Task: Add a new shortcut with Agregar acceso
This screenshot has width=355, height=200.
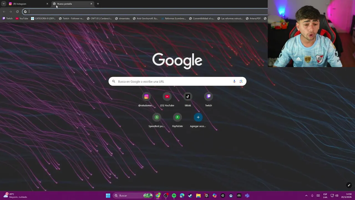Action: click(198, 120)
